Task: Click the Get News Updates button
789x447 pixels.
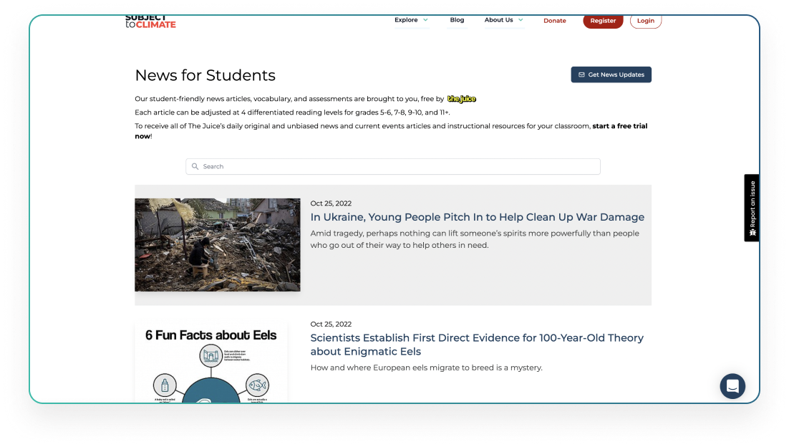Action: 611,74
